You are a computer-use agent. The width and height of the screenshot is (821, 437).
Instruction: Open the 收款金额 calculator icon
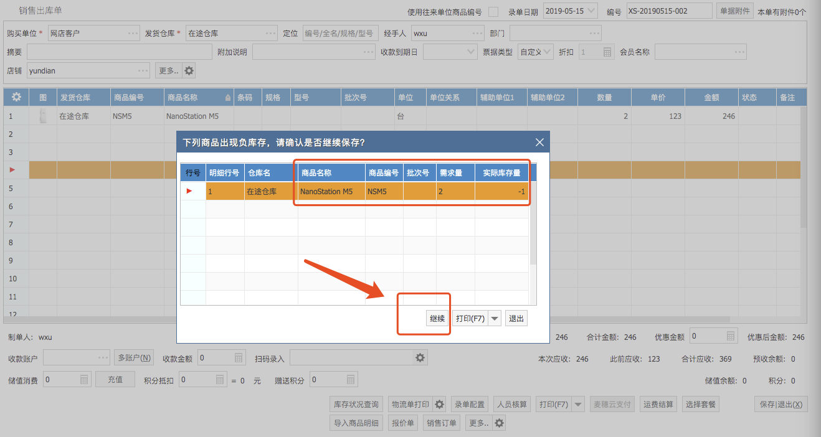(x=239, y=358)
